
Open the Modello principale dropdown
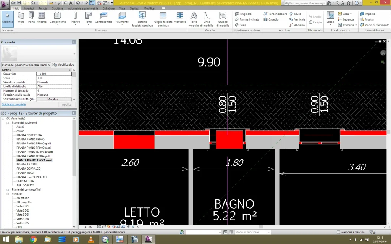[x=253, y=232]
